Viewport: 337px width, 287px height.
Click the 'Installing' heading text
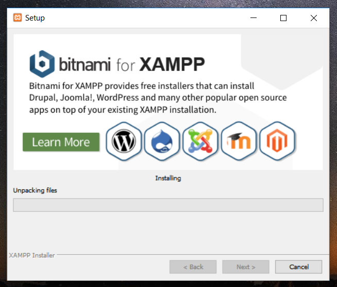pos(168,178)
